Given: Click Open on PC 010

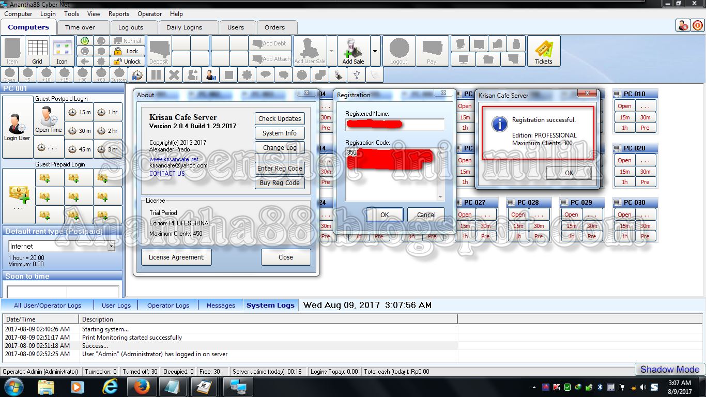Looking at the screenshot, I should (x=624, y=106).
